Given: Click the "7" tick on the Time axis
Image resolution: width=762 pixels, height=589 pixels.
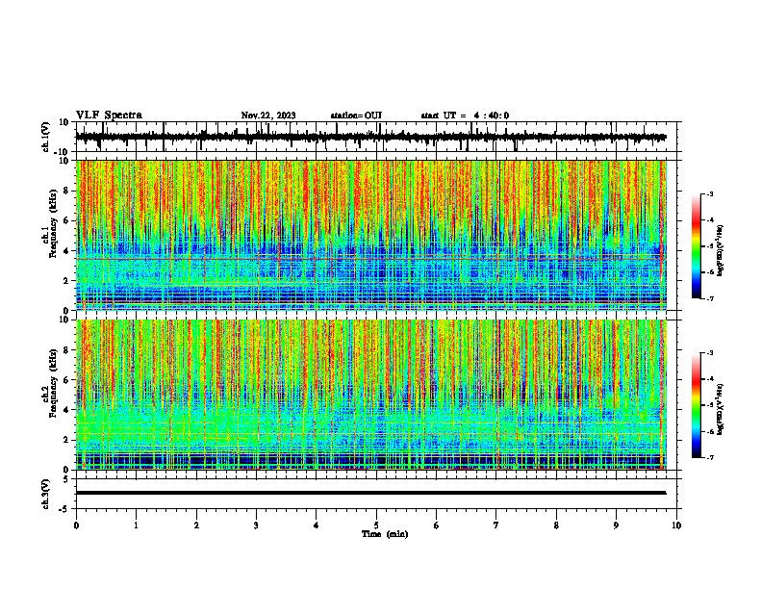Looking at the screenshot, I should tap(496, 525).
